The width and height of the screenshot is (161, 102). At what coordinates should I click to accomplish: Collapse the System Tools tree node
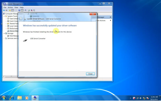4,16
